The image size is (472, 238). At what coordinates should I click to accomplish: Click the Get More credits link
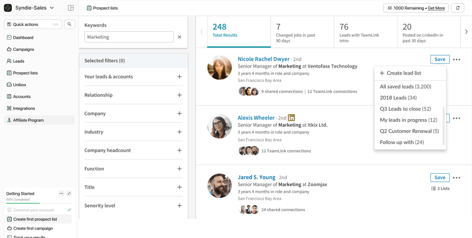pyautogui.click(x=436, y=8)
